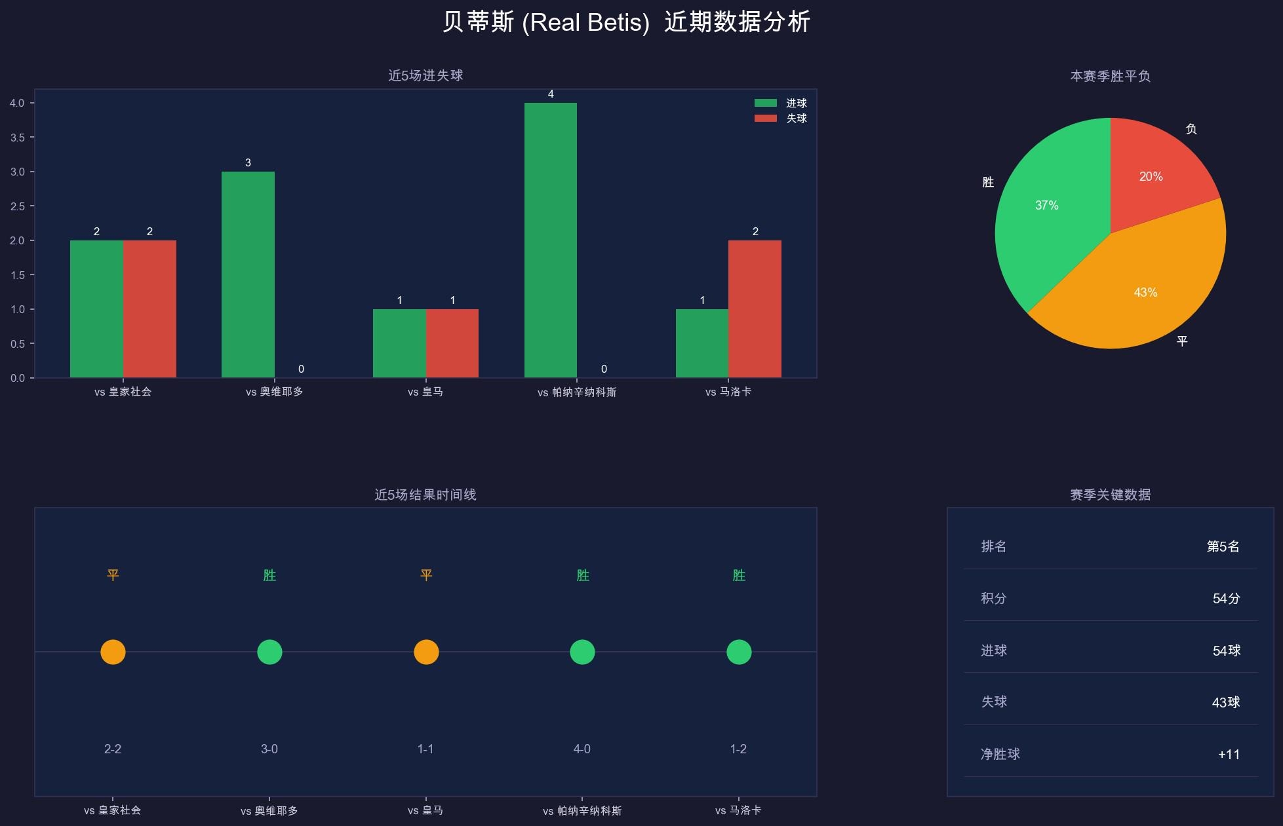Click the 54分 points value
The height and width of the screenshot is (826, 1283).
[1226, 598]
